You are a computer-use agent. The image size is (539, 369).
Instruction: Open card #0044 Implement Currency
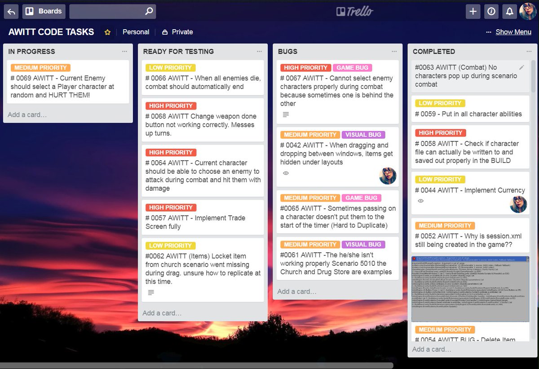pyautogui.click(x=470, y=193)
